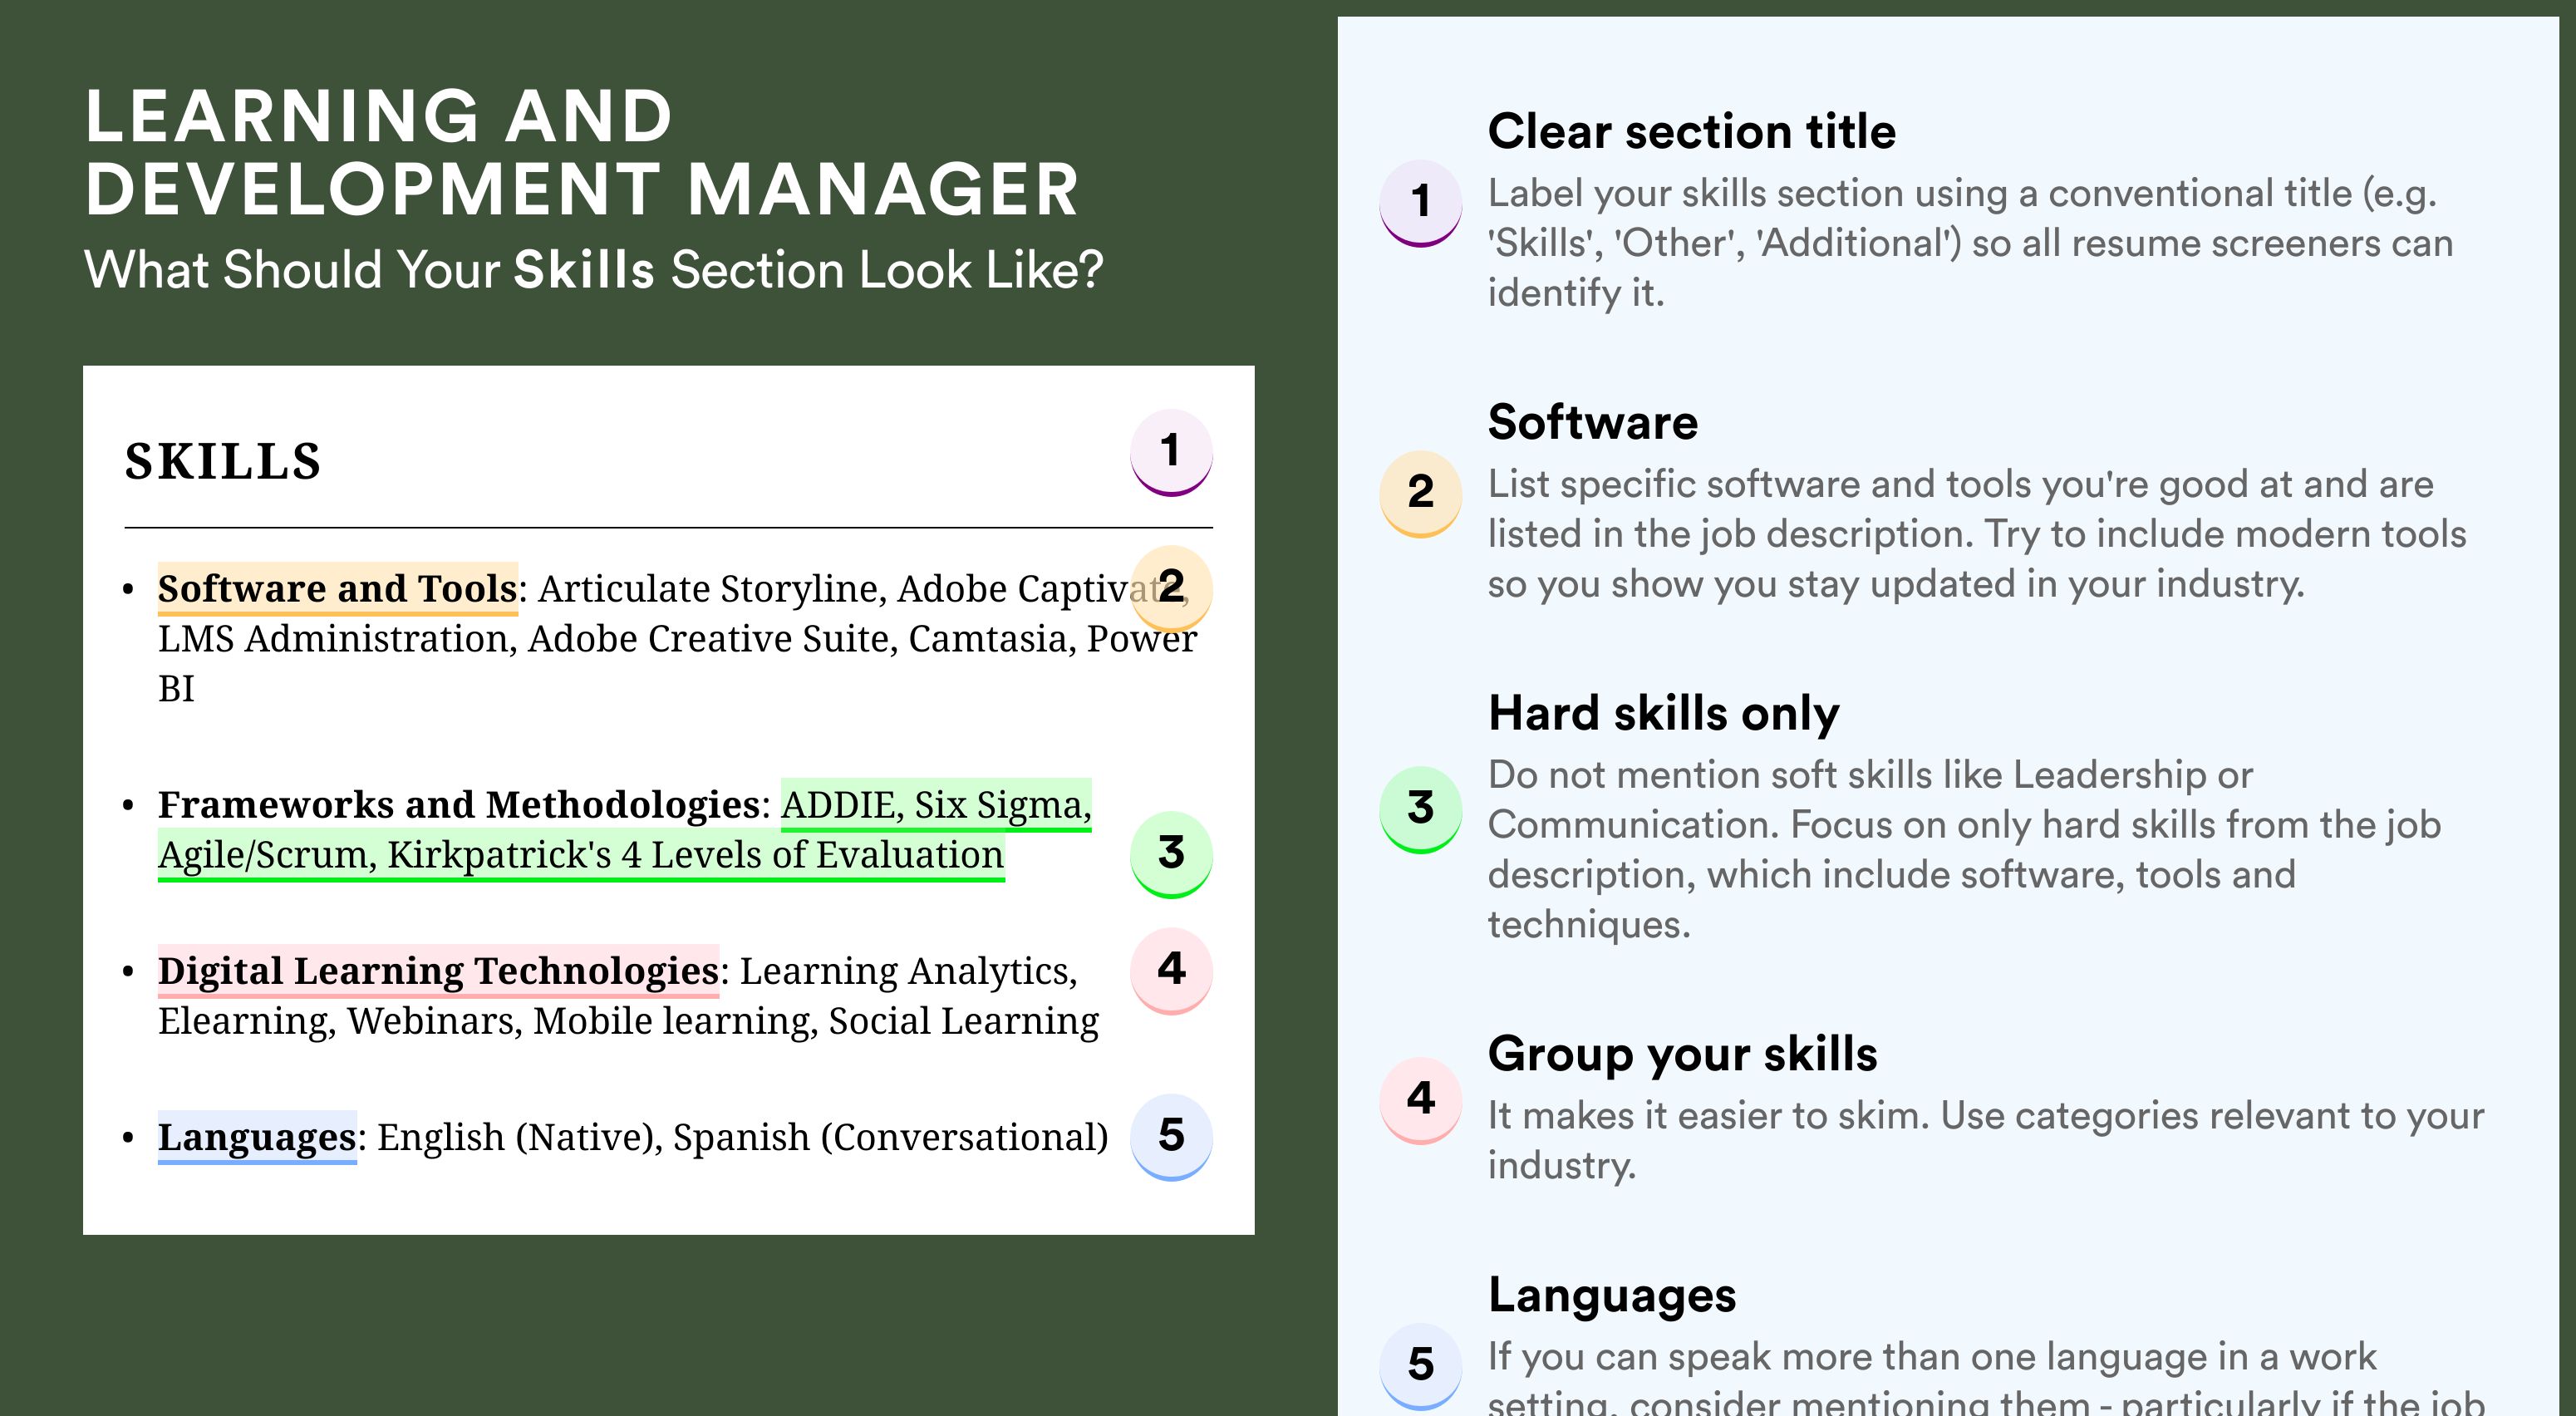
Task: Click purple badge 1 beside SKILLS heading
Action: point(1171,452)
